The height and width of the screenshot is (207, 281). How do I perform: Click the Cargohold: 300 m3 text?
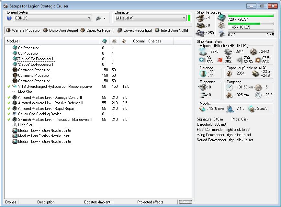point(211,124)
